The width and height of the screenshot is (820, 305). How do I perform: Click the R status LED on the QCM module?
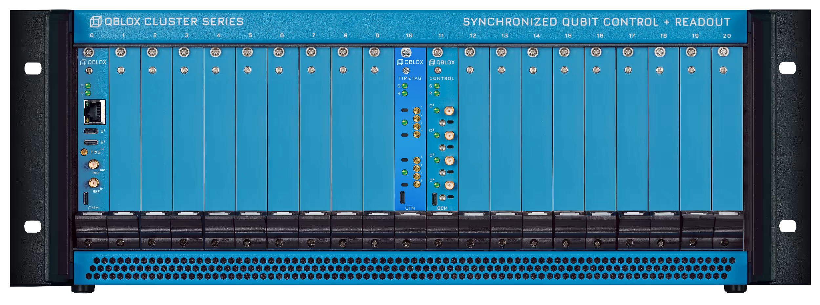[x=437, y=93]
